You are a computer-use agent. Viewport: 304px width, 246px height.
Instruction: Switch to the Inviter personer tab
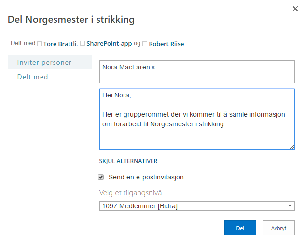[x=44, y=62]
